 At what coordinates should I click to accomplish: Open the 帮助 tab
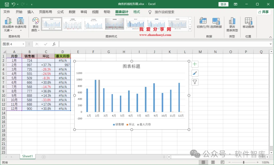(x=107, y=12)
